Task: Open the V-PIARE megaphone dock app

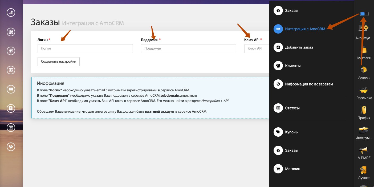Action: (364, 153)
